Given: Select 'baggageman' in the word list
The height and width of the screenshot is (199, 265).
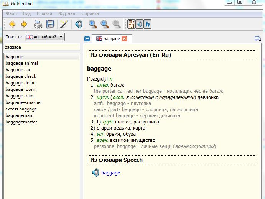Looking at the screenshot, I should tap(42, 115).
